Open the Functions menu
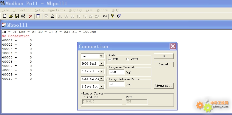Viewport: 232px width, 115px height. tap(57, 10)
